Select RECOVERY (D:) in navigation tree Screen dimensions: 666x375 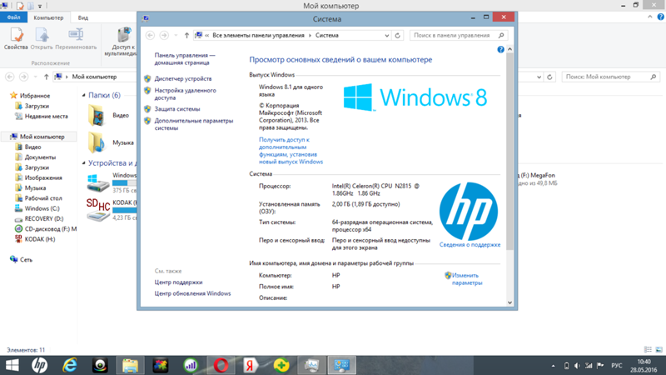pyautogui.click(x=44, y=218)
